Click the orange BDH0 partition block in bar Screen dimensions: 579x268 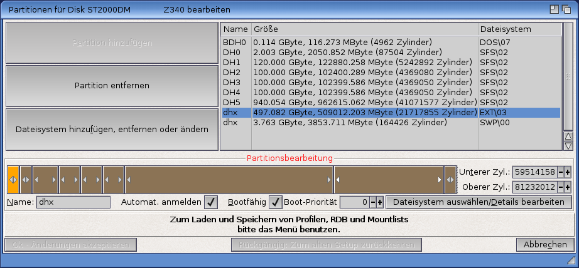pos(13,180)
